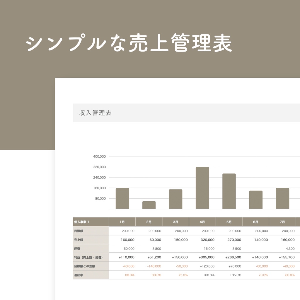Click the 5月 bar in the chart
Image resolution: width=300 pixels, height=300 pixels.
tap(229, 191)
